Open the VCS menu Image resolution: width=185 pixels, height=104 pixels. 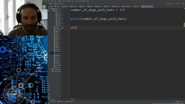(80, 1)
